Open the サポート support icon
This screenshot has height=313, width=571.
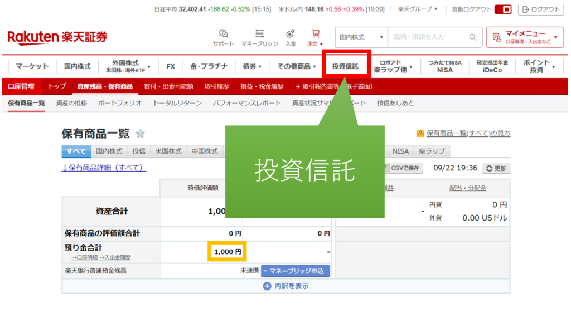[x=223, y=38]
